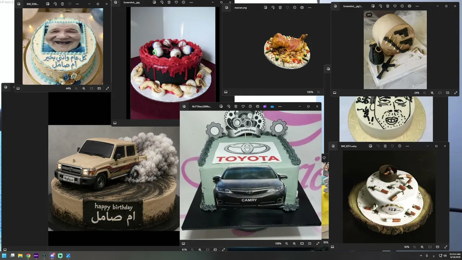Show file info for IMG_9251.webp
Viewport: 462px width, 260px height.
(x=400, y=146)
